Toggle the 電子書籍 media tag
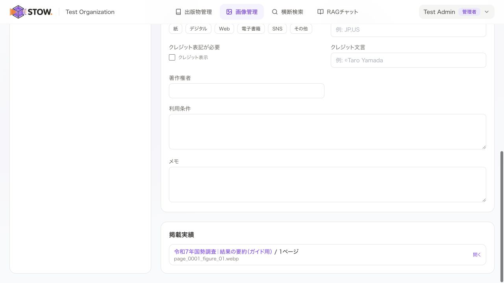Screen dimensions: 504x283 click(x=251, y=29)
